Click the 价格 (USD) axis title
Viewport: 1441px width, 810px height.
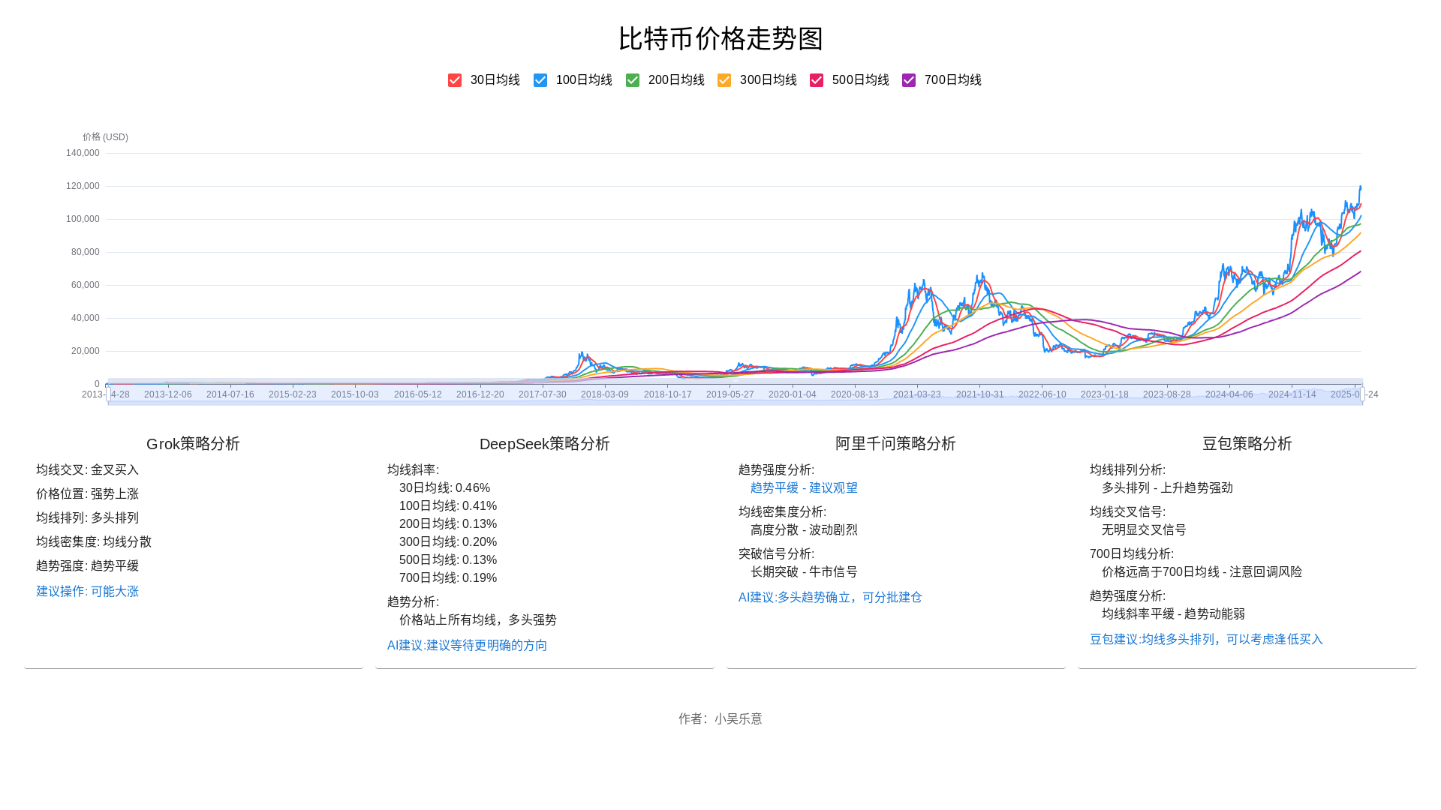[x=105, y=137]
